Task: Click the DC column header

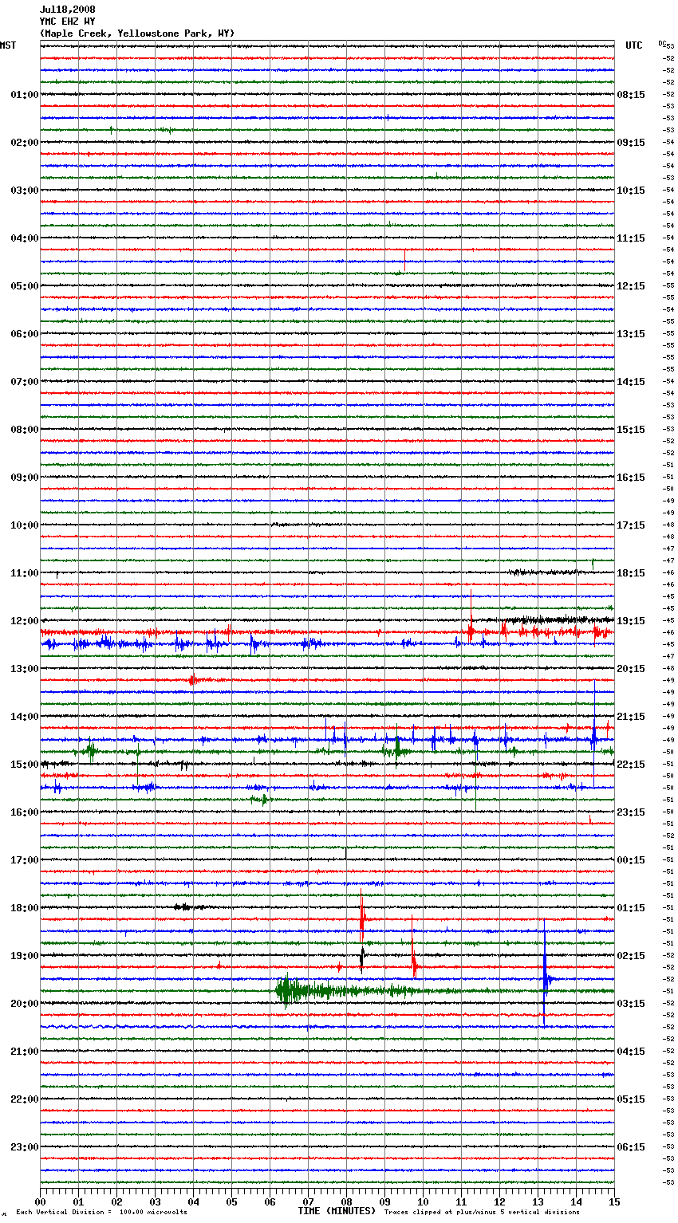Action: (x=661, y=43)
